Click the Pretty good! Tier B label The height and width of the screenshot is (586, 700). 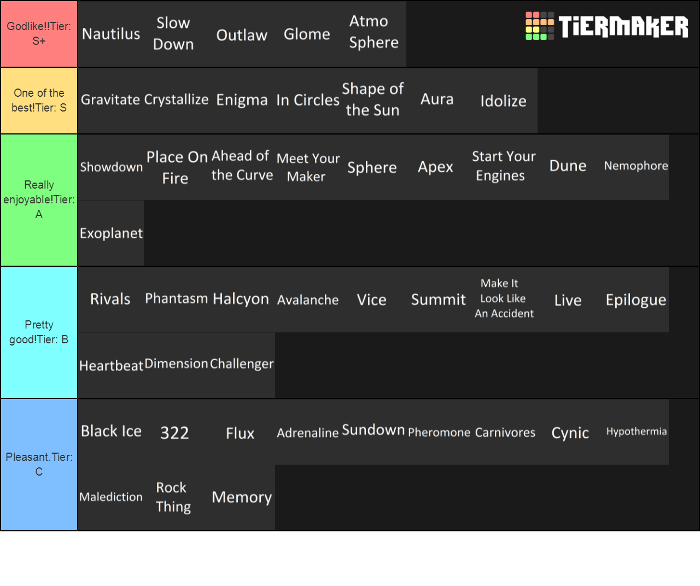pos(39,332)
